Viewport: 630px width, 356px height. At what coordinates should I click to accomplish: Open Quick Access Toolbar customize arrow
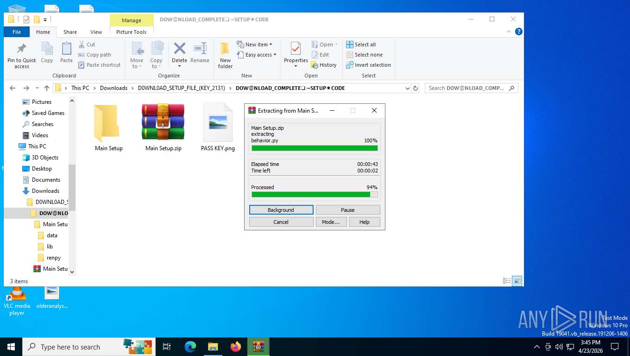tap(45, 19)
